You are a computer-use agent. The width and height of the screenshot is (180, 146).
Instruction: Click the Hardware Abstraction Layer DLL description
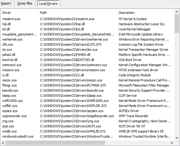pyautogui.click(x=142, y=24)
